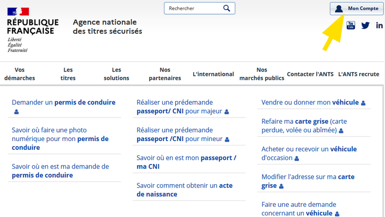The image size is (385, 217).
Task: Open Modifier l'adresse sur ma carte grise
Action: (x=308, y=181)
